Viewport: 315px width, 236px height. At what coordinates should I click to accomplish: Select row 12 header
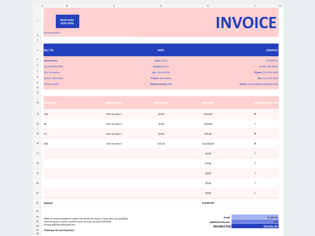pos(38,103)
